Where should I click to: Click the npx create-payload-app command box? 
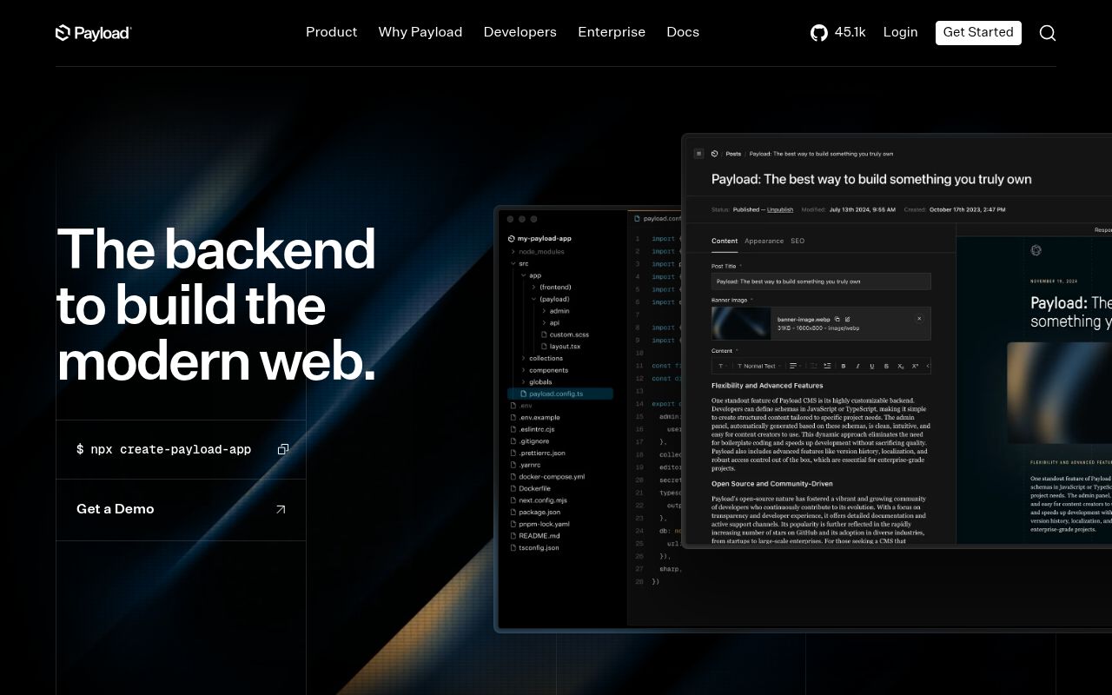pyautogui.click(x=181, y=449)
